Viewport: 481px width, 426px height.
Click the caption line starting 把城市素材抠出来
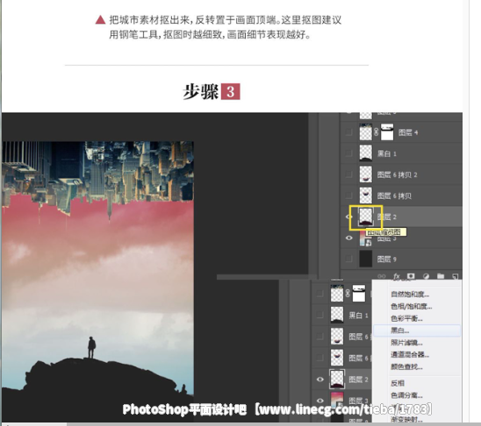226,20
